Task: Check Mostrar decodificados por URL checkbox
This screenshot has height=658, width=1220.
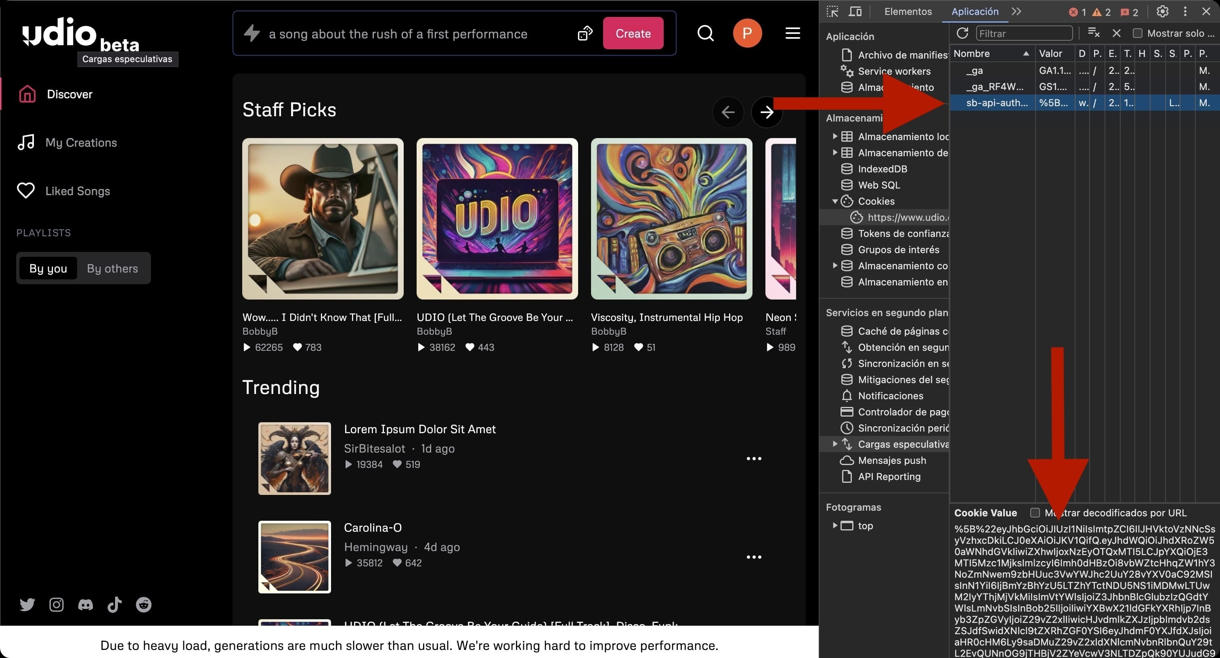Action: (x=1035, y=513)
